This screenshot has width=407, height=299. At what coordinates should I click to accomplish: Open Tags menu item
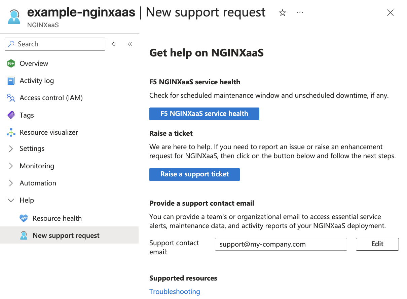pyautogui.click(x=27, y=115)
